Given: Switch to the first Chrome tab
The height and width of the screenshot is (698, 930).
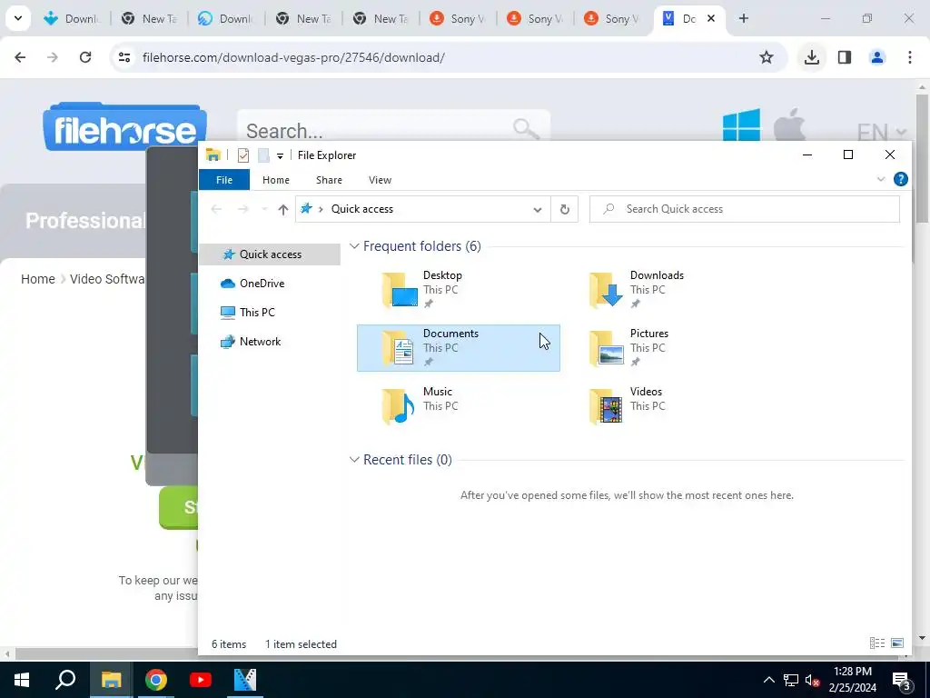Looking at the screenshot, I should click(73, 18).
